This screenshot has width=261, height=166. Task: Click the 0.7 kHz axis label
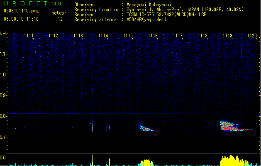[4, 137]
